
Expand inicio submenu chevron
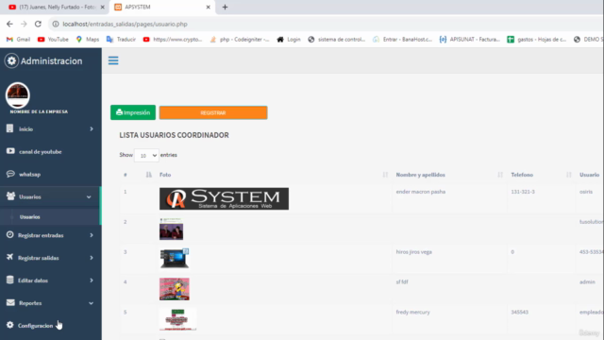92,128
